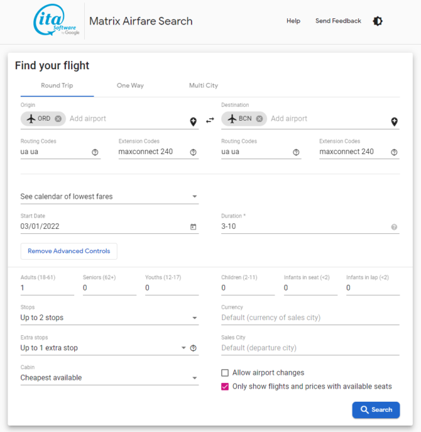The width and height of the screenshot is (421, 432).
Task: Open the Stops dropdown
Action: point(109,318)
